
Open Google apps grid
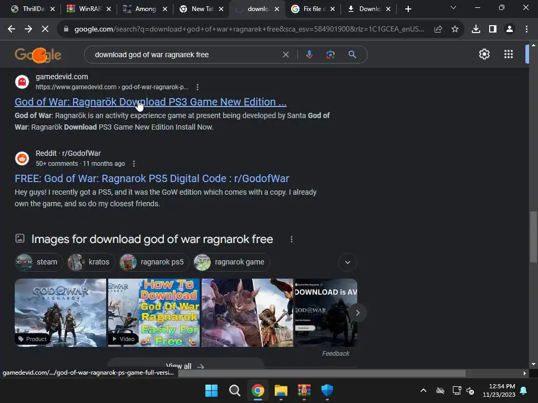click(509, 54)
